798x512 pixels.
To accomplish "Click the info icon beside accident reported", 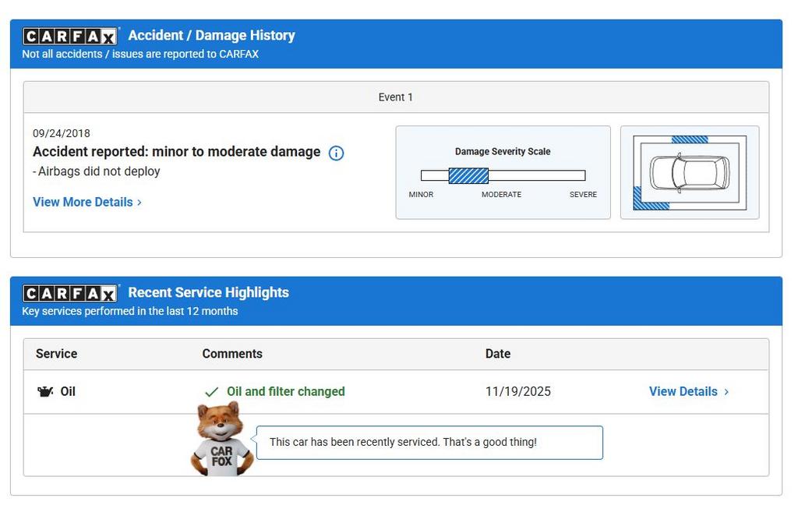I will point(336,154).
